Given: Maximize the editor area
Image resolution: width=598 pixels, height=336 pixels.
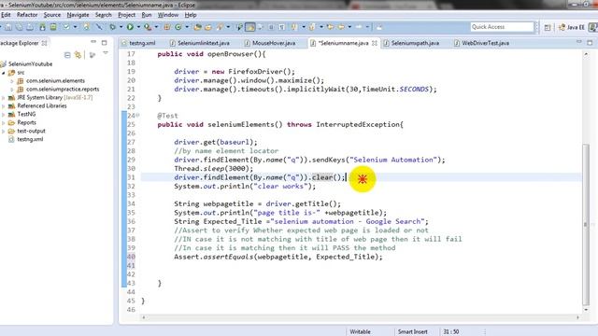Looking at the screenshot, I should (590, 43).
